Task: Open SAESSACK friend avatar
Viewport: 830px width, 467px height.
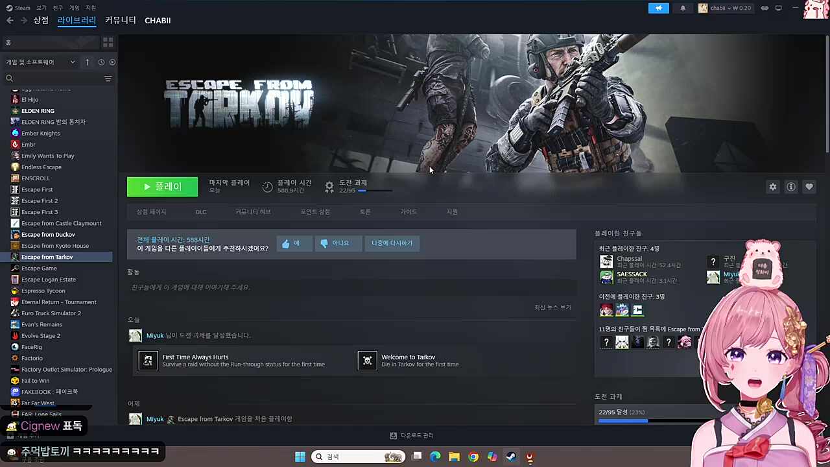Action: pyautogui.click(x=606, y=277)
